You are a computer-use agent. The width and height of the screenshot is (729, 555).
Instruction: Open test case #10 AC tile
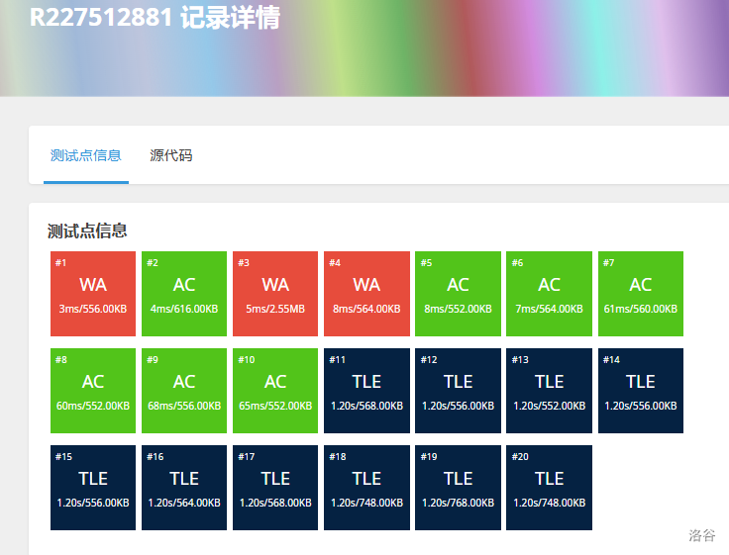tap(275, 391)
